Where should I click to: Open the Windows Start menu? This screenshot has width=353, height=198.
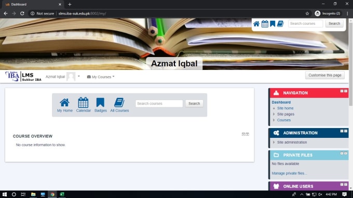click(x=5, y=194)
